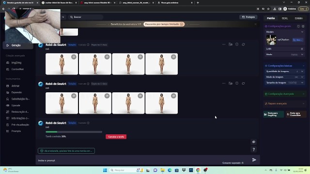Click the help question mark icon
The height and width of the screenshot is (174, 310).
coord(254,149)
